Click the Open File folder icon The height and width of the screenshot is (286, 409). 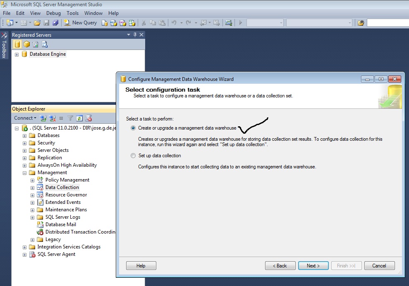point(37,23)
